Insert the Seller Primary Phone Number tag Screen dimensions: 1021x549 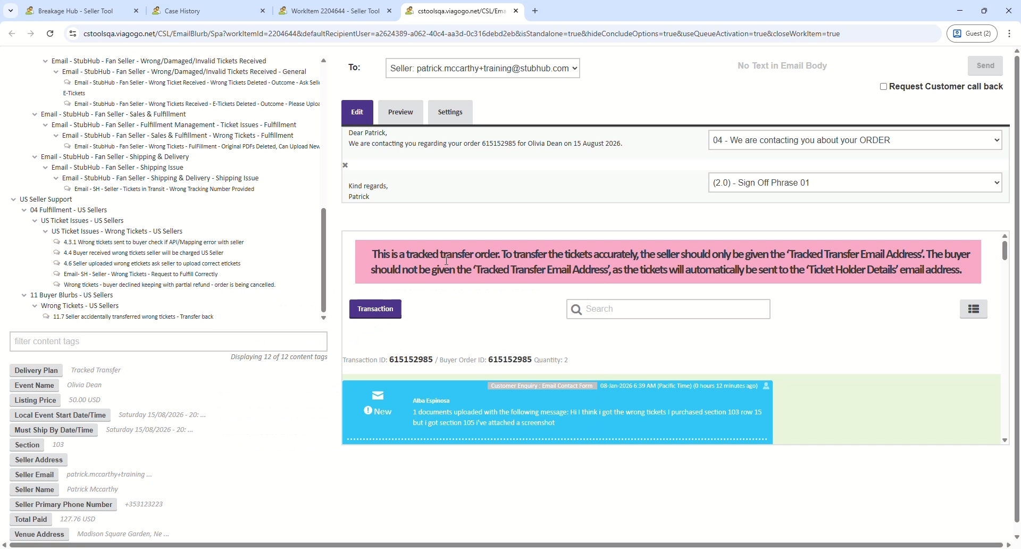[x=63, y=505]
